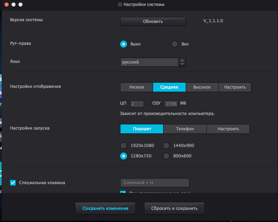This screenshot has width=278, height=222.
Task: Choose the Высокое display setting
Action: [202, 87]
